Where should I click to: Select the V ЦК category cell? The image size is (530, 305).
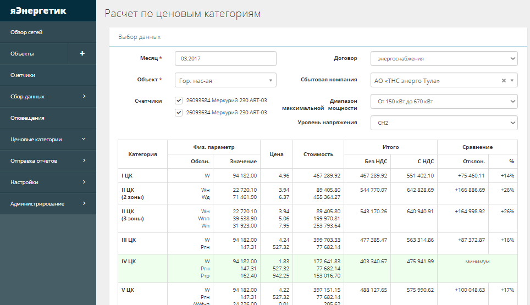coord(142,294)
